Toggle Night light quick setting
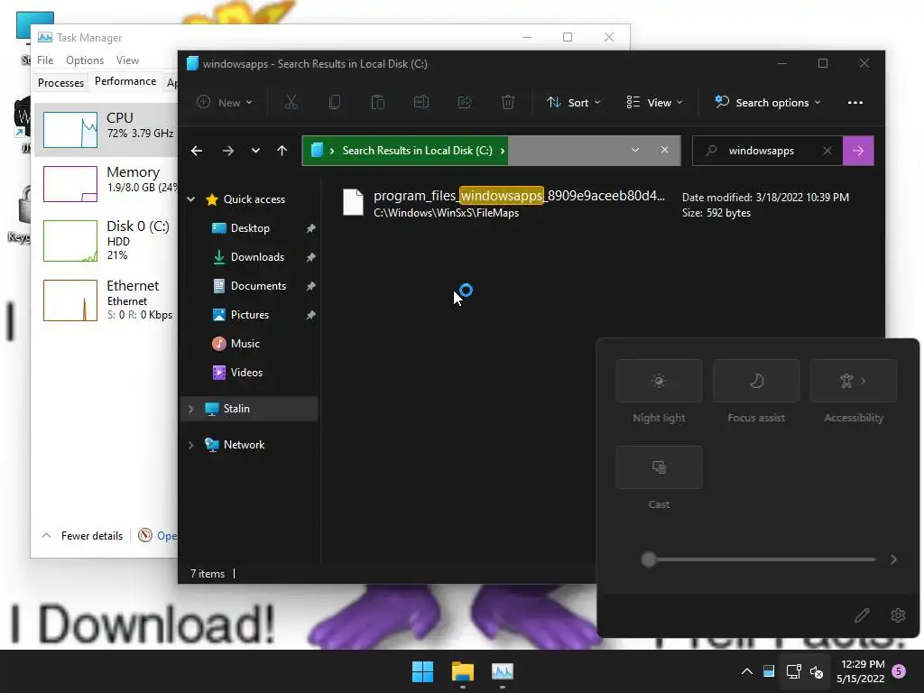This screenshot has height=693, width=924. 659,381
